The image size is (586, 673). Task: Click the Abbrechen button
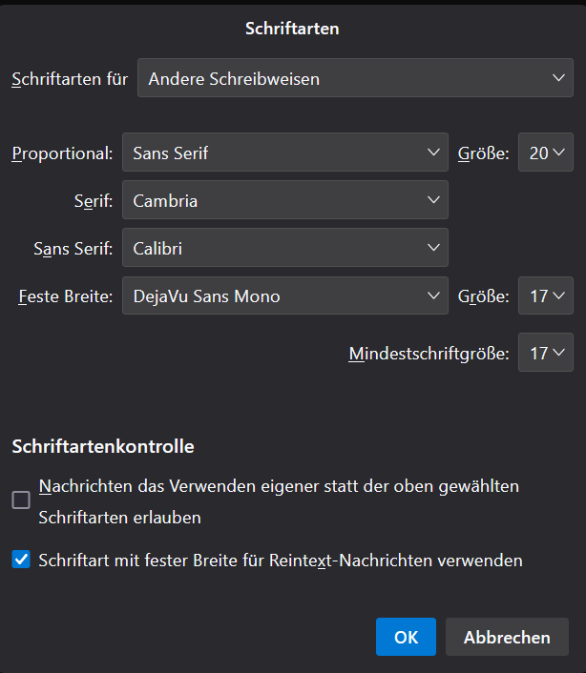point(507,637)
